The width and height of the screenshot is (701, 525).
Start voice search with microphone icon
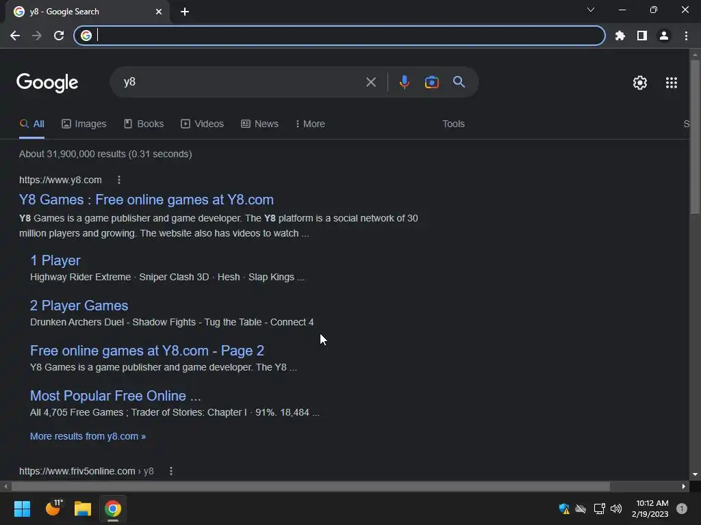click(404, 82)
